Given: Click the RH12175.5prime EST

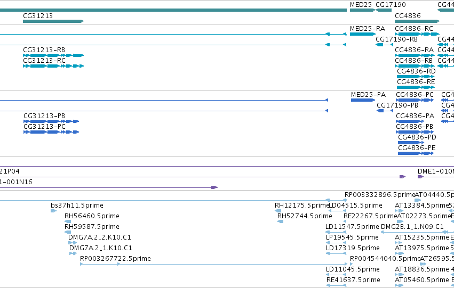Looking at the screenshot, I should [278, 211].
